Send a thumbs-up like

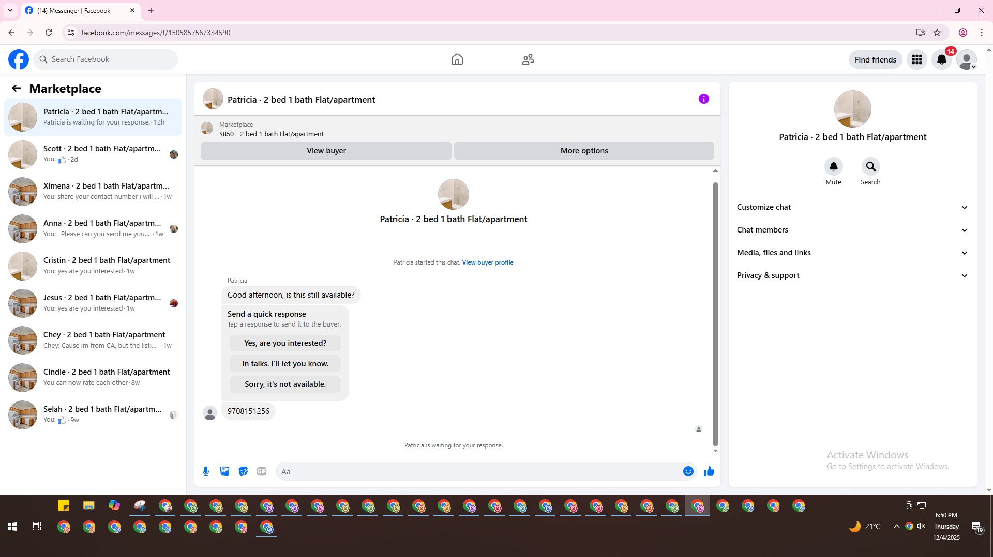[709, 471]
